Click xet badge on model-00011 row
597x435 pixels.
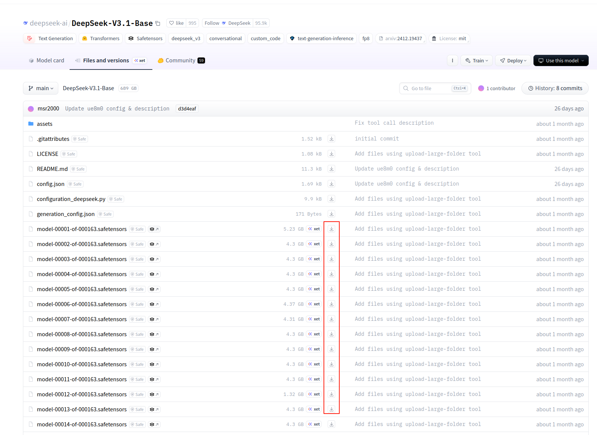[314, 379]
